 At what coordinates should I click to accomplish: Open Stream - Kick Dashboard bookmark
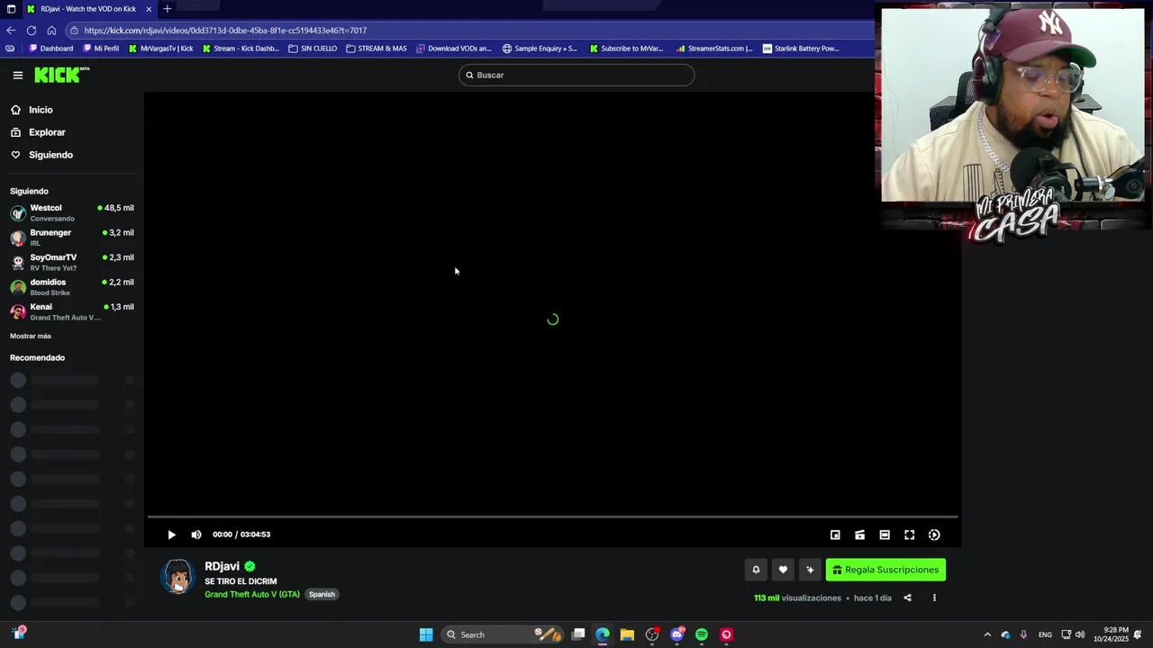(241, 49)
